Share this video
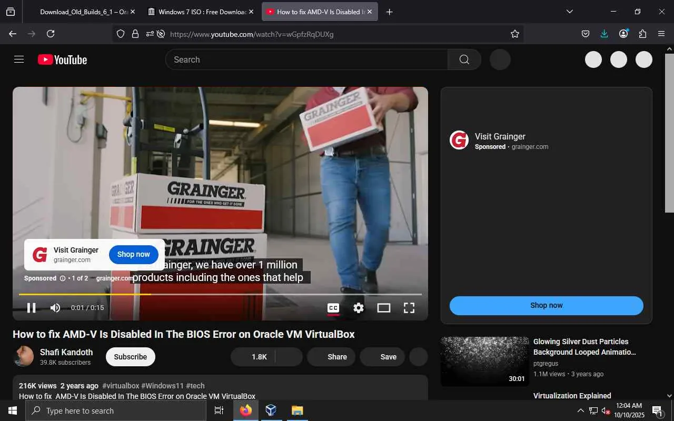 click(x=332, y=357)
